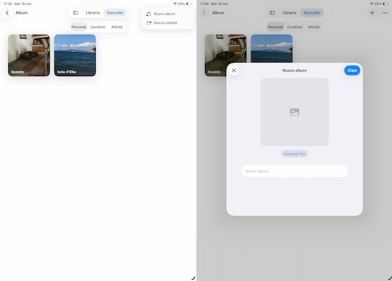This screenshot has height=281, width=392.
Task: Click battery indicator in right status bar
Action: pos(386,4)
